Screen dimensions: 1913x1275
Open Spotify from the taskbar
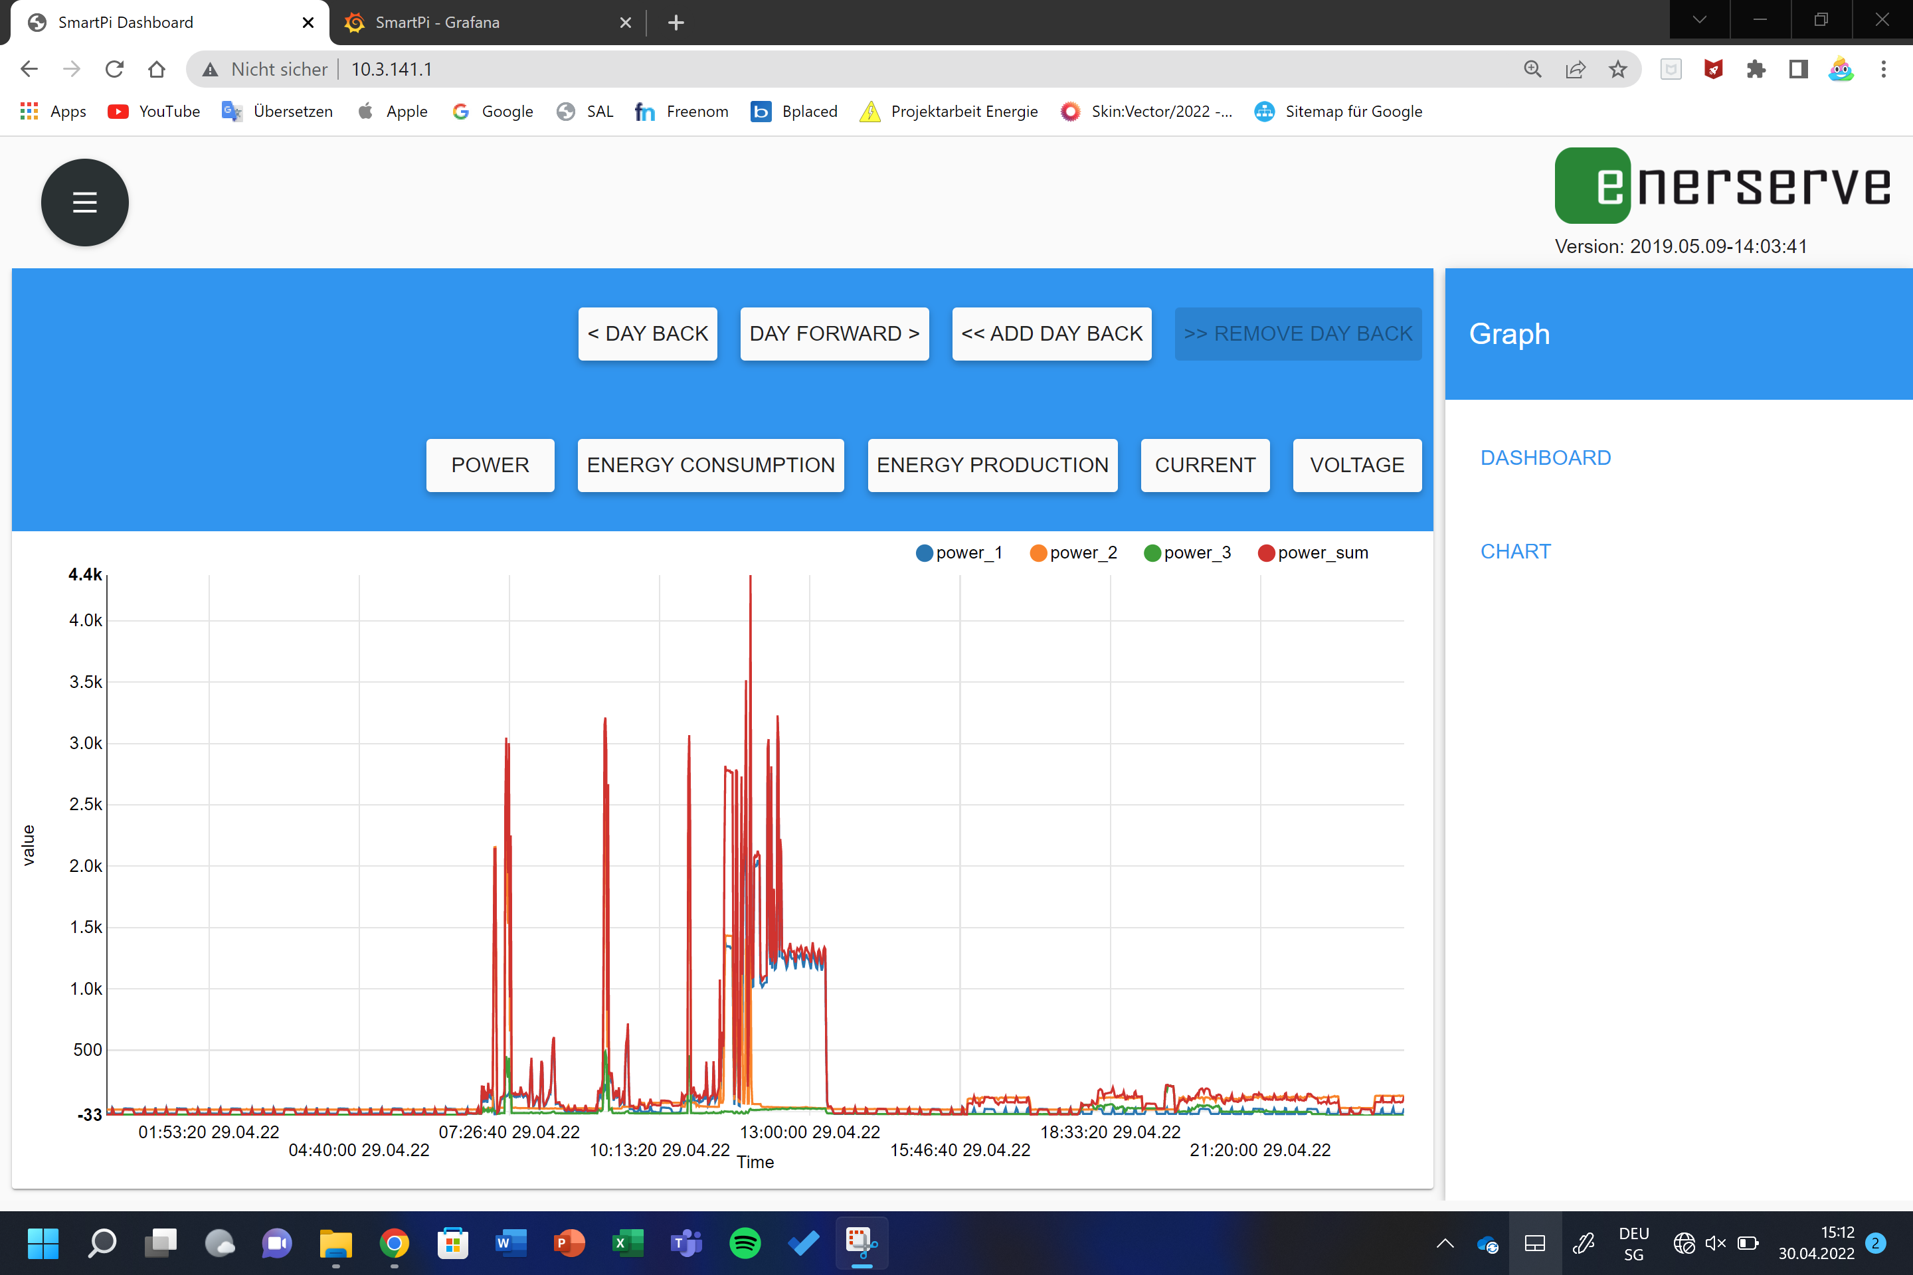coord(744,1242)
